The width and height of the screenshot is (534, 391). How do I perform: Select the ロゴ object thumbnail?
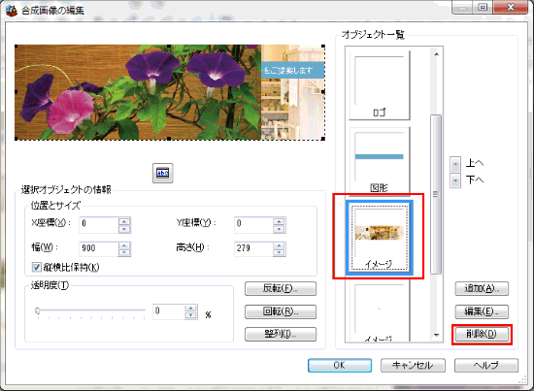coord(380,85)
